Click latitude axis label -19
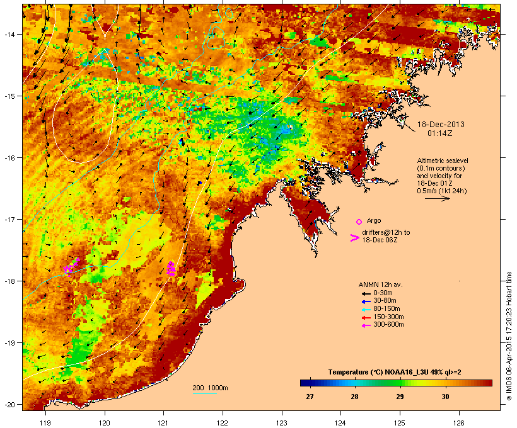Image resolution: width=517 pixels, height=428 pixels. (9, 343)
